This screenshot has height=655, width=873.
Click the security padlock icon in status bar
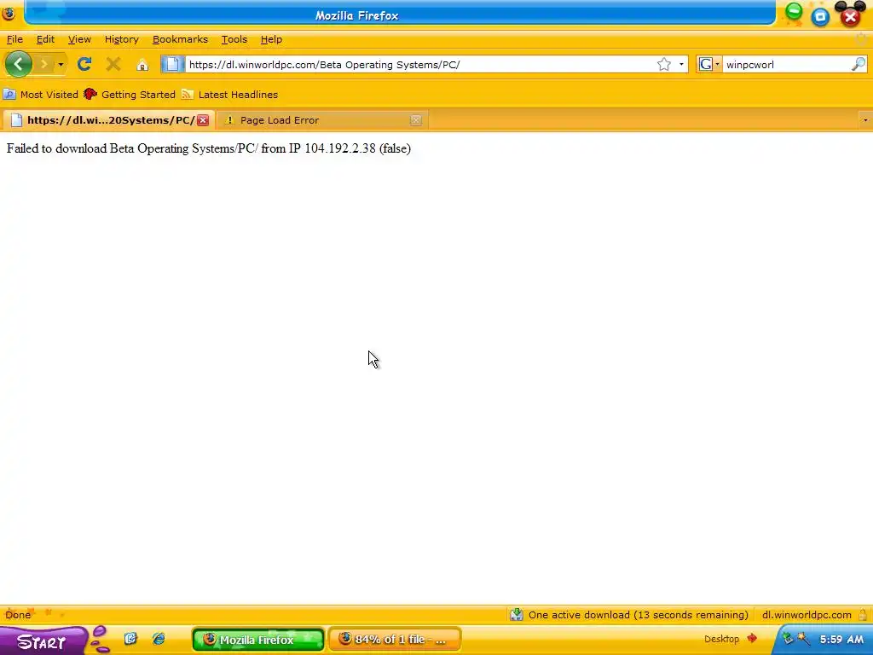pos(863,615)
